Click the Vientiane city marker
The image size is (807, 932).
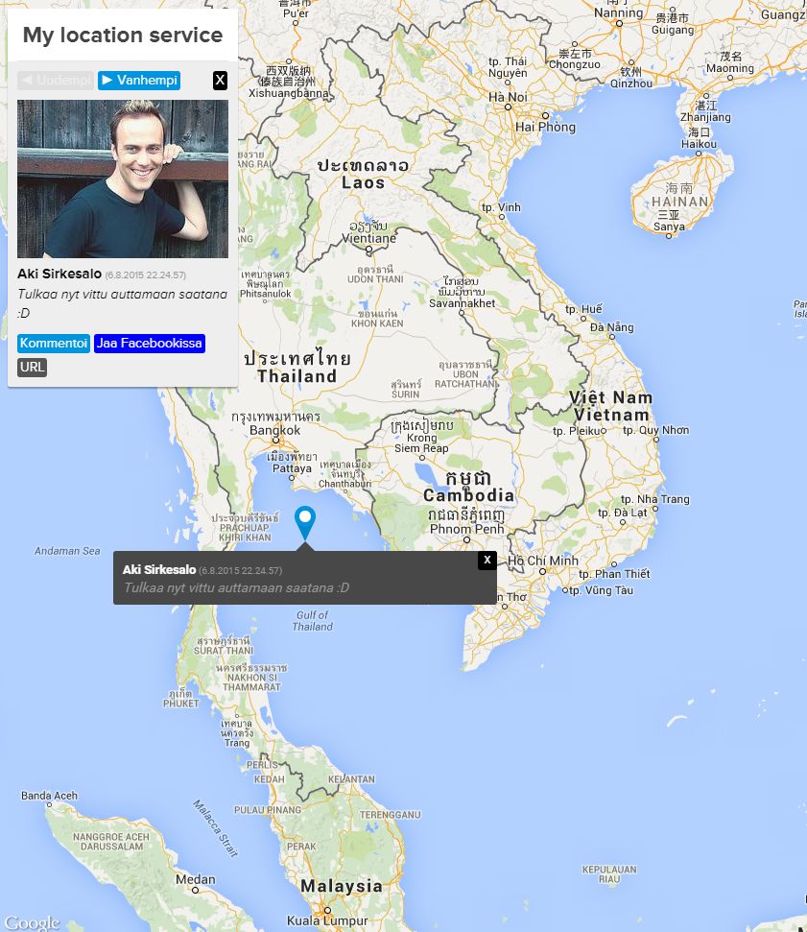click(368, 250)
